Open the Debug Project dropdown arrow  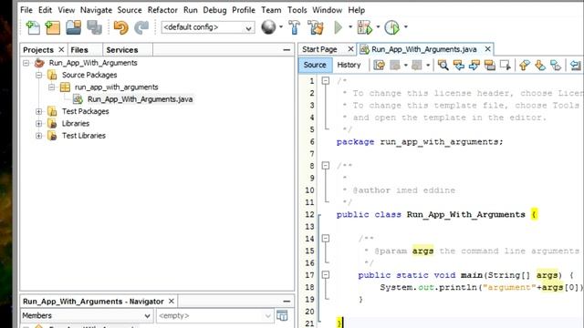coord(378,26)
